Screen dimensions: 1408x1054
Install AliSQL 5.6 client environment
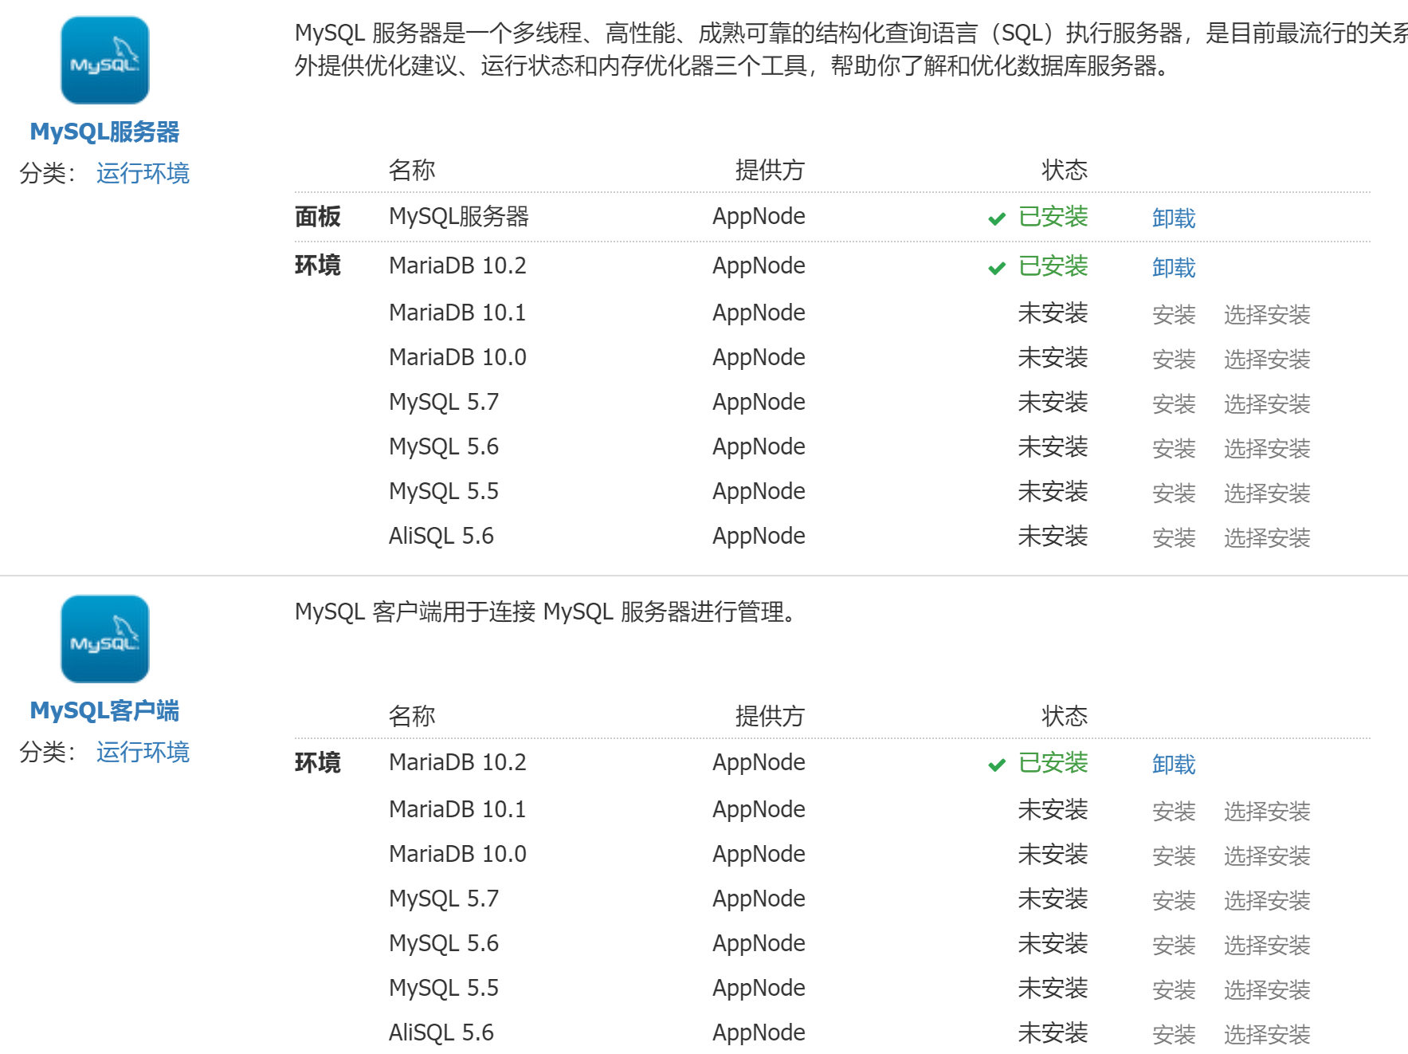pos(1173,1034)
